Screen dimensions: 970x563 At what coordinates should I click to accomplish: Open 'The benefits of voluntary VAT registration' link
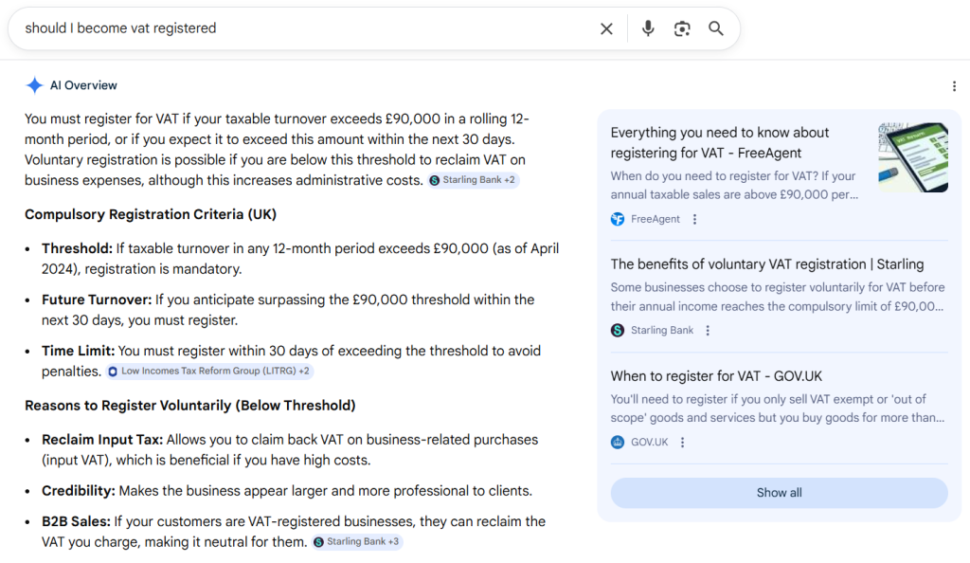766,264
